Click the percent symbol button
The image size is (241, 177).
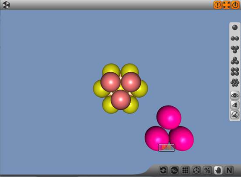(x=207, y=170)
